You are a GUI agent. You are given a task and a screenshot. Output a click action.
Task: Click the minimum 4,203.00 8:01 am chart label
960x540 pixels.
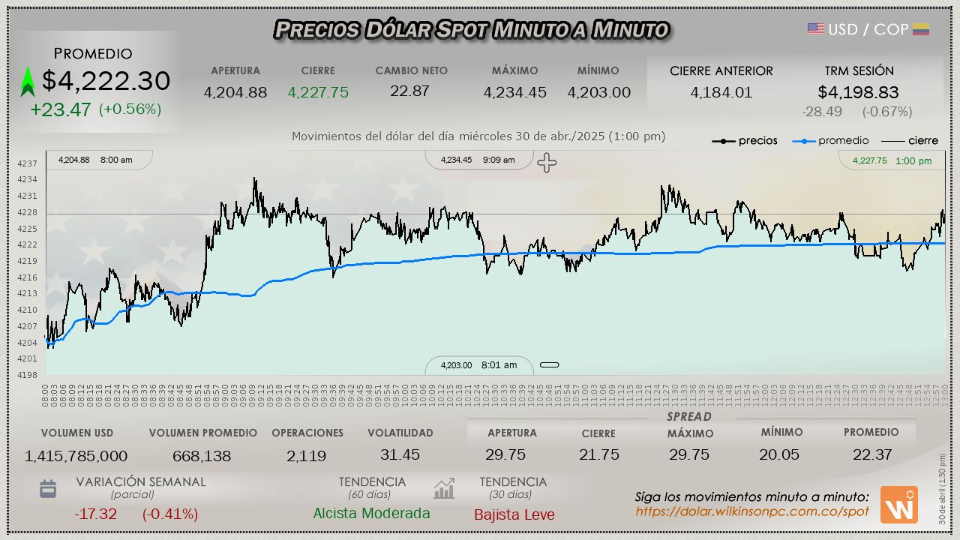pyautogui.click(x=478, y=365)
